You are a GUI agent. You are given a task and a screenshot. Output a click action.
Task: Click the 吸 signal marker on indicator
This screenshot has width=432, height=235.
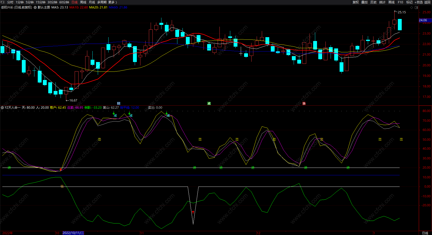click(62, 186)
